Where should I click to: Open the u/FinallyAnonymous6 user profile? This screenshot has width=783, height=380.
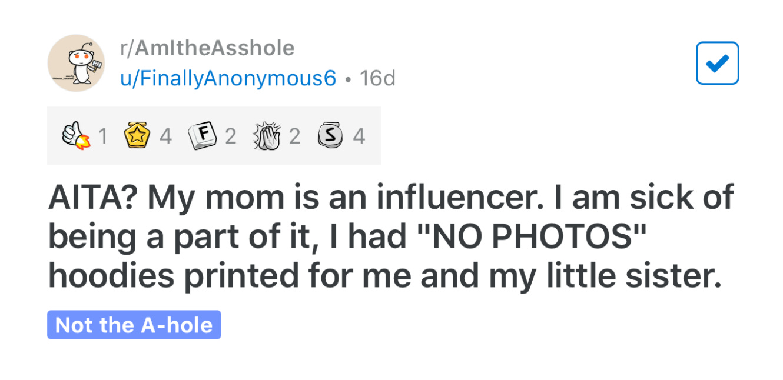point(227,78)
